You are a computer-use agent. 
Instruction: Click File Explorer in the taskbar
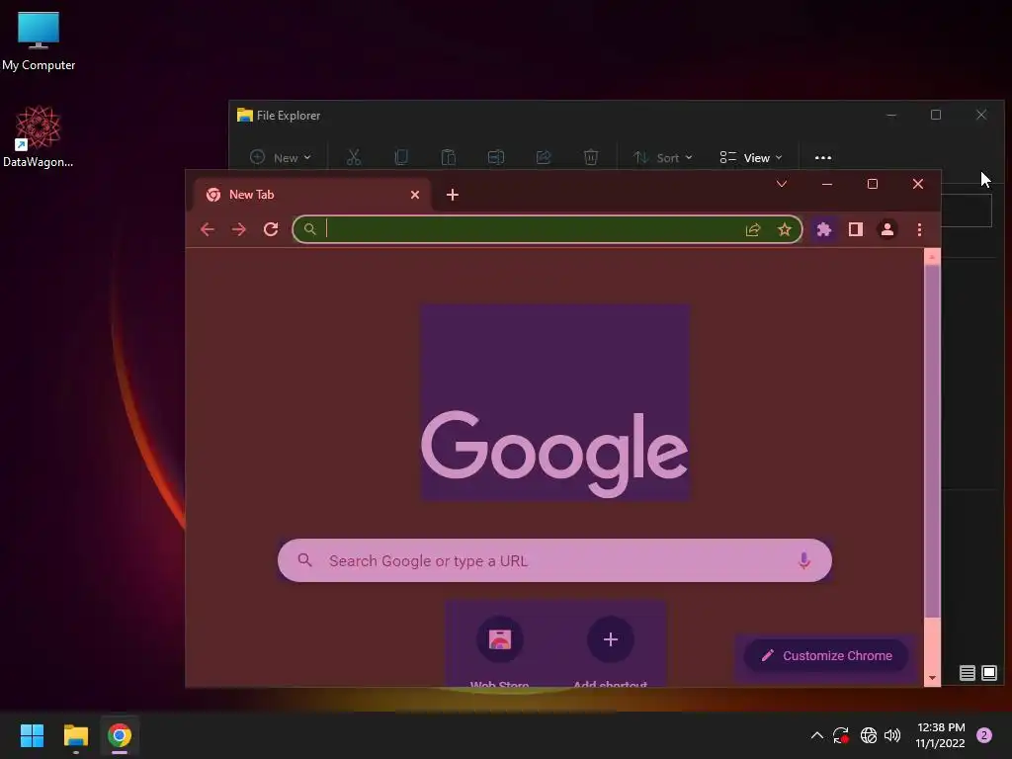click(75, 735)
